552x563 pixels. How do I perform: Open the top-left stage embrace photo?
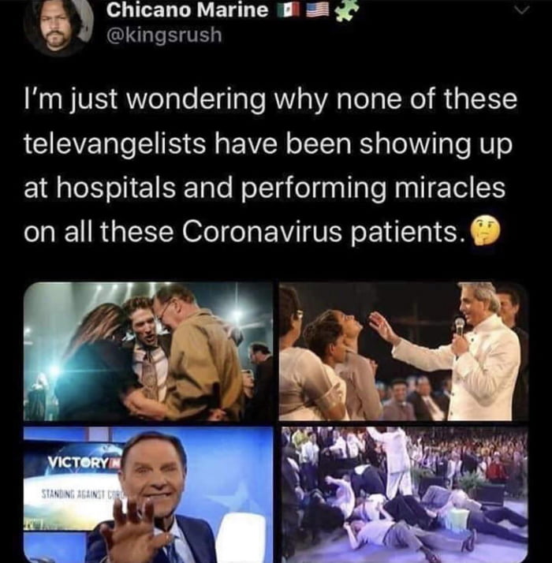click(x=148, y=352)
